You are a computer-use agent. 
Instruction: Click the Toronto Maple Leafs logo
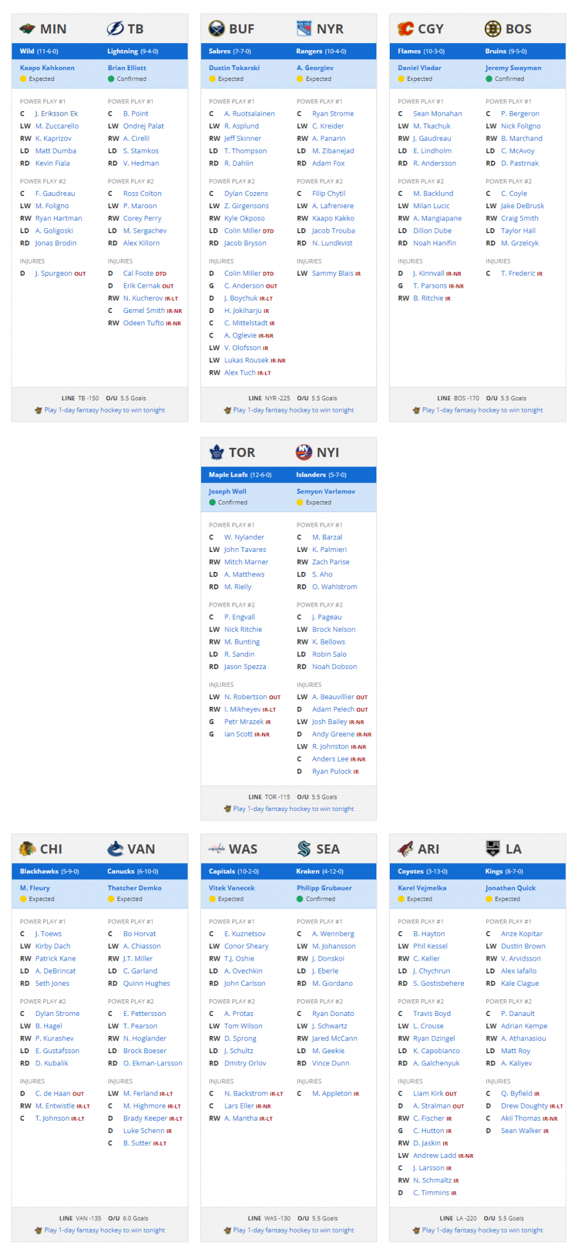coord(216,452)
